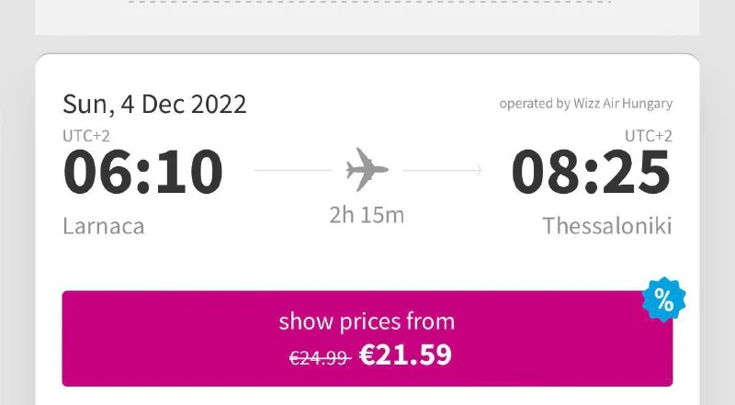The image size is (735, 405).
Task: Click the €21.59 discounted price
Action: (x=405, y=354)
